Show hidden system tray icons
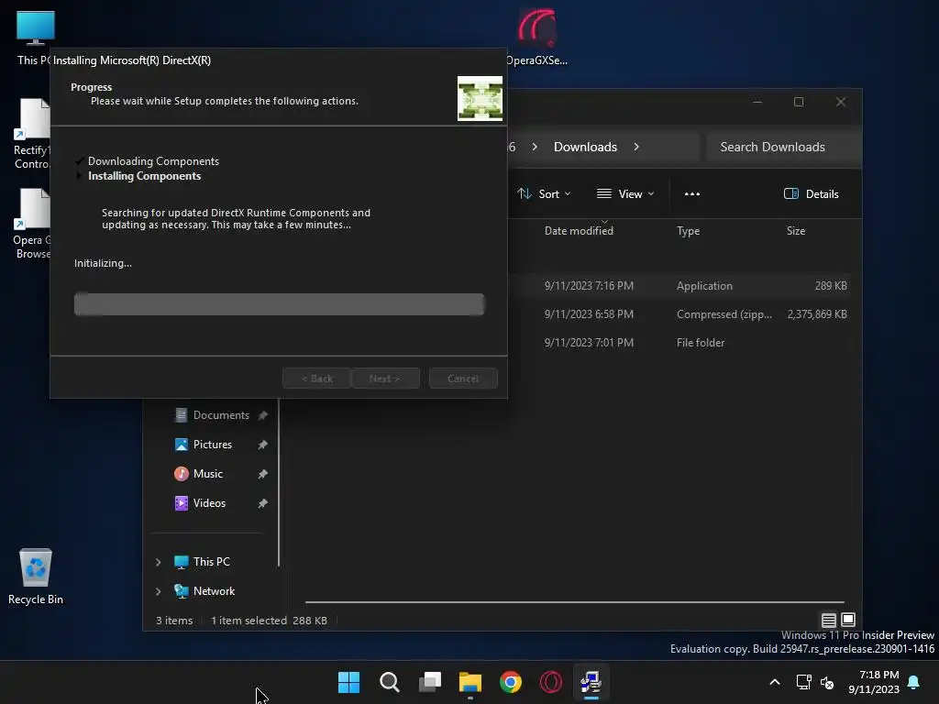This screenshot has width=939, height=704. point(774,682)
